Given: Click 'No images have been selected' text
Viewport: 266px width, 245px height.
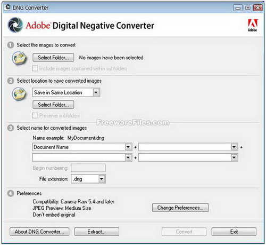Looking at the screenshot, I should click(111, 58).
